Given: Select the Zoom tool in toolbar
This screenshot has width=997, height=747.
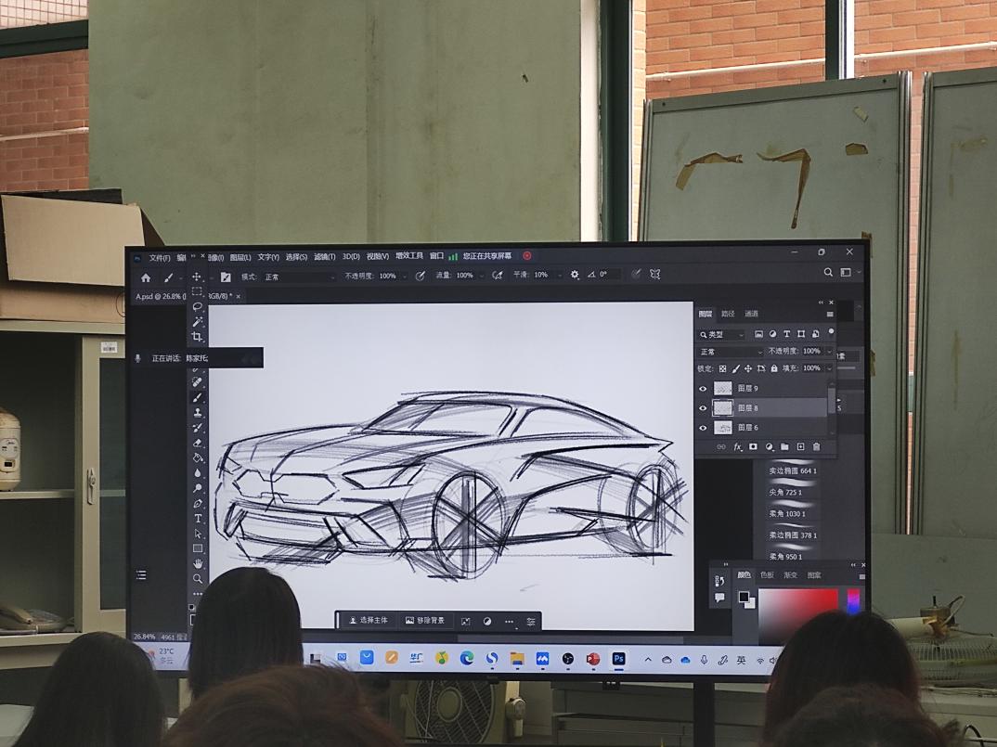Looking at the screenshot, I should point(198,578).
